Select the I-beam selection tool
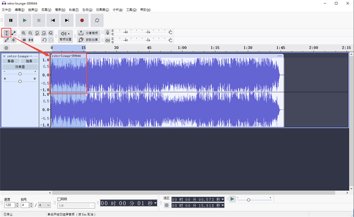Viewport: 354px width, 217px height. tap(7, 33)
